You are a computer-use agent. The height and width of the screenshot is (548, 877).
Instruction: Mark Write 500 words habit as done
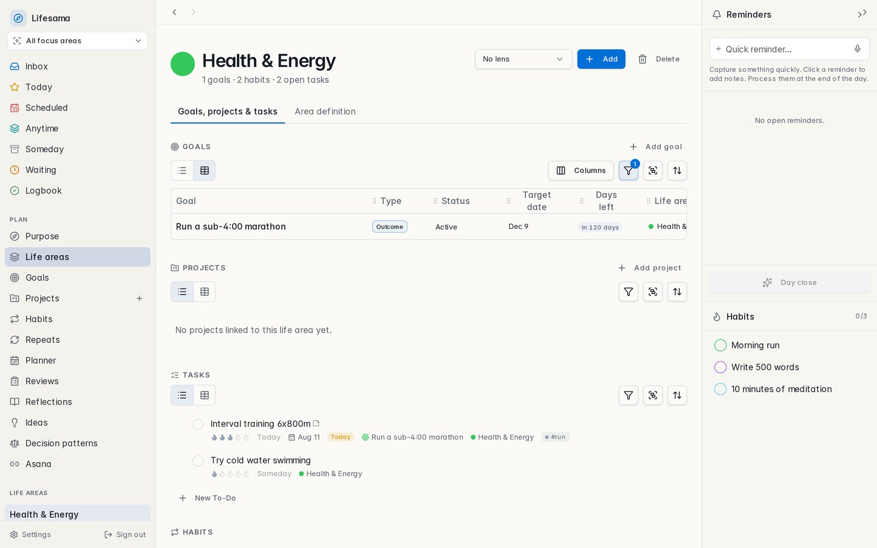pos(720,367)
